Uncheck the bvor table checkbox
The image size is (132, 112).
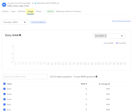(x=4, y=110)
